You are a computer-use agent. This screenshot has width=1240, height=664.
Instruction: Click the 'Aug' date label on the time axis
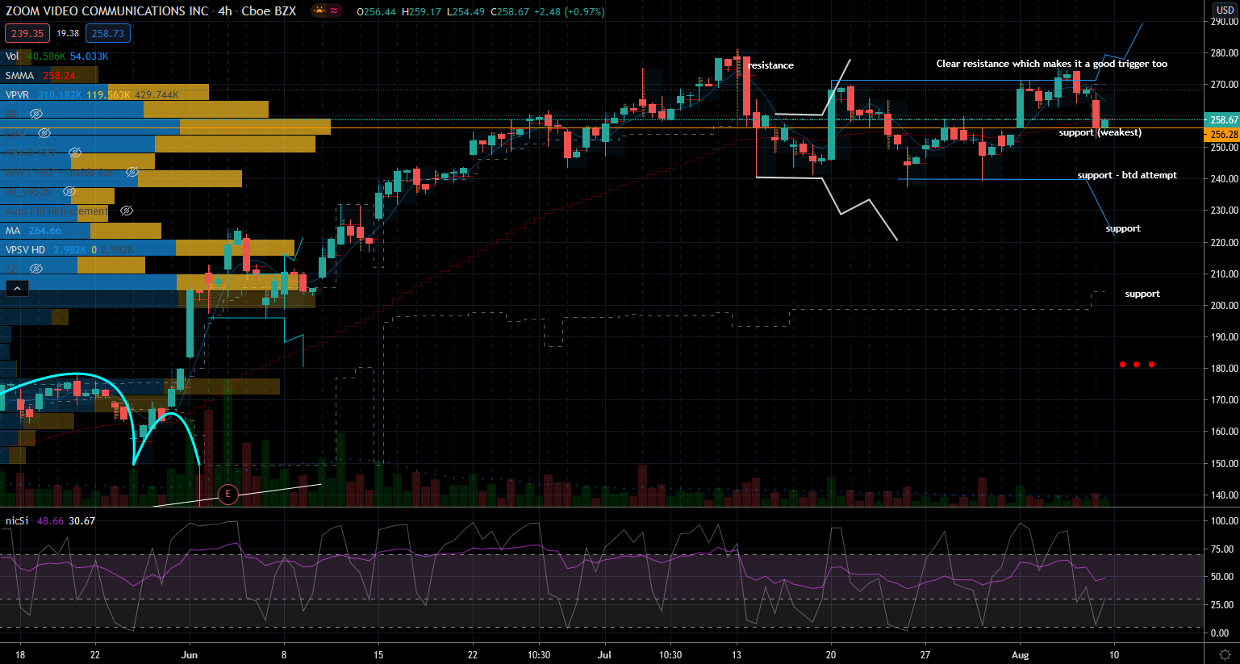(1021, 654)
